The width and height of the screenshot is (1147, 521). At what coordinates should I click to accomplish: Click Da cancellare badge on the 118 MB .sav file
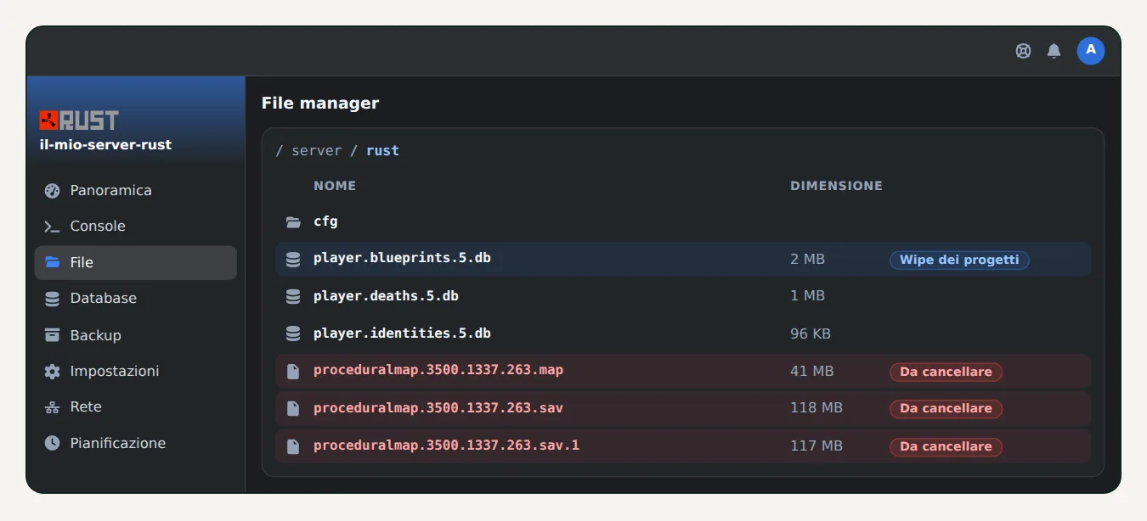(946, 408)
